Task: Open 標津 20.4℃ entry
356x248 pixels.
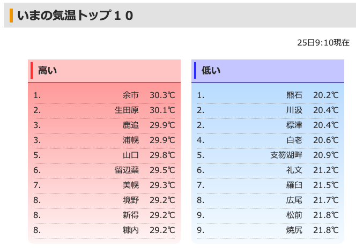Action: 268,125
